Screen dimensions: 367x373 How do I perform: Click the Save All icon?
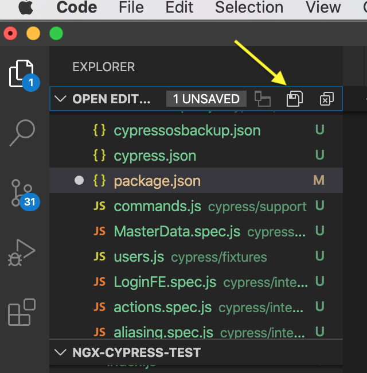tap(294, 99)
